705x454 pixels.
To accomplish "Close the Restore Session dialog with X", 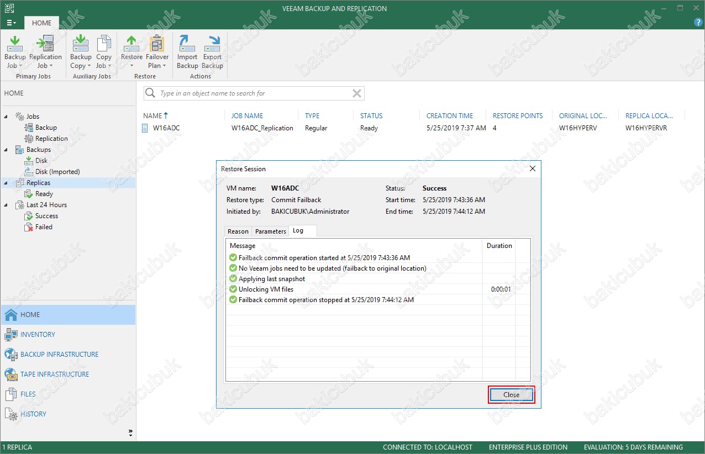I will 533,168.
